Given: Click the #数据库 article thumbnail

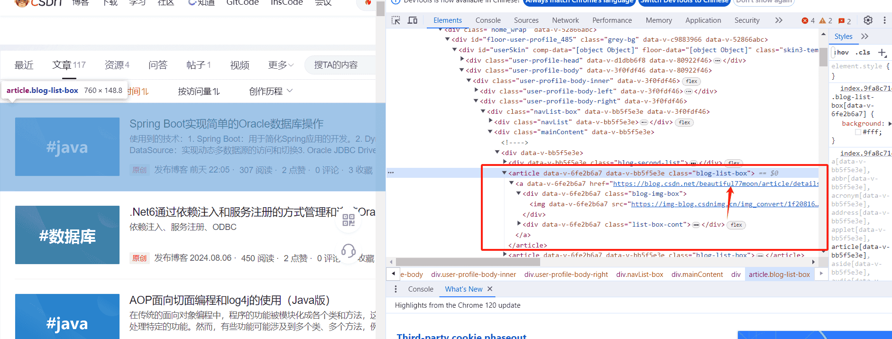Looking at the screenshot, I should pyautogui.click(x=67, y=235).
